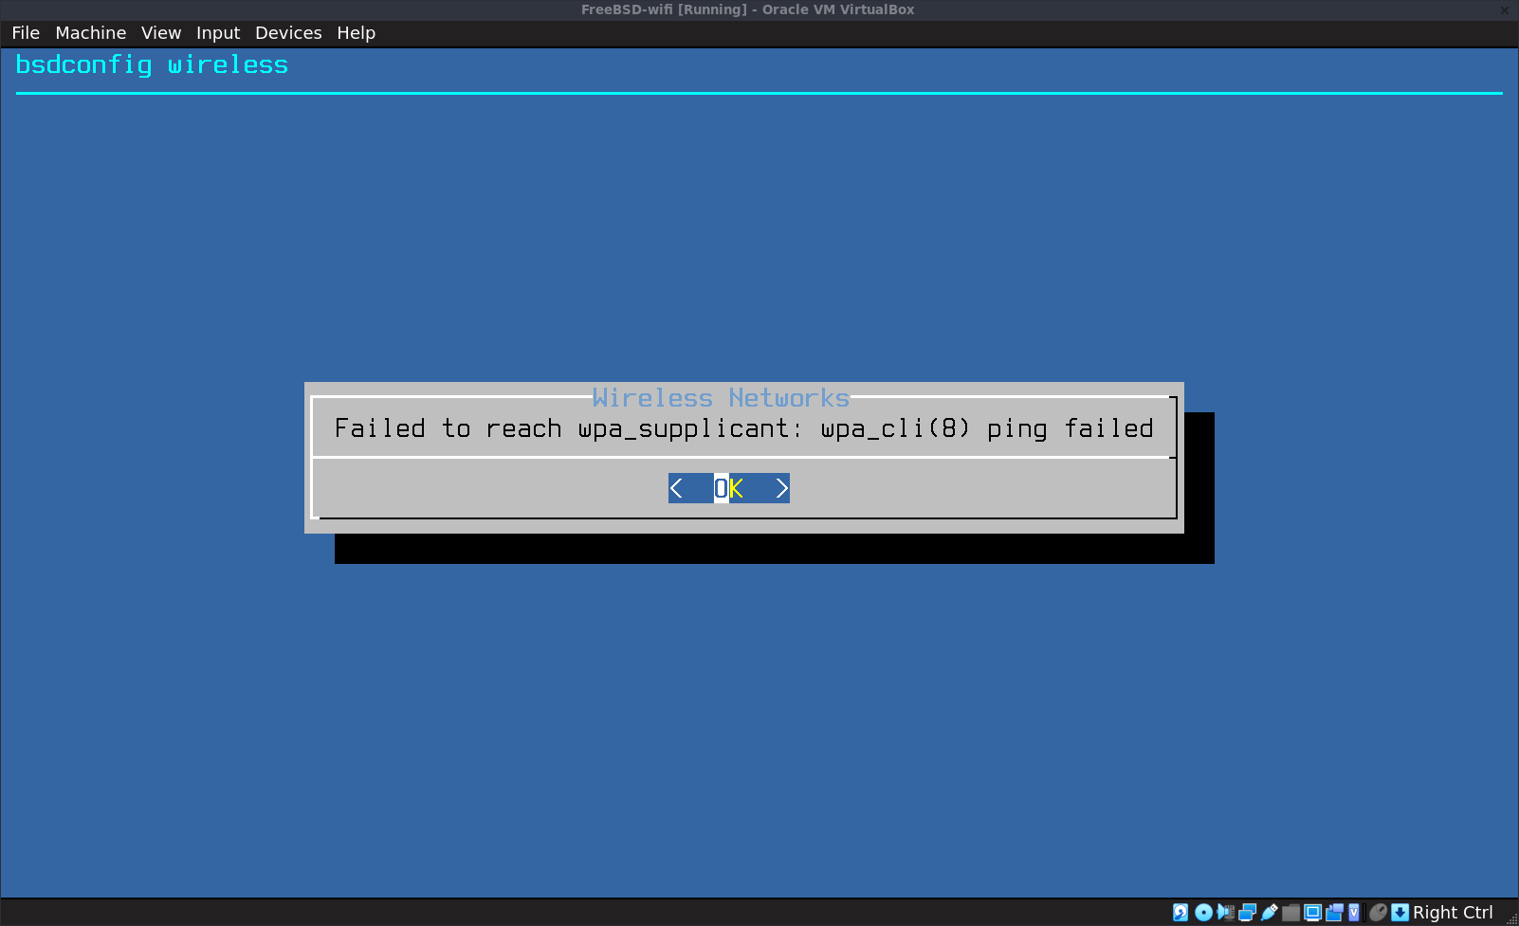
Task: Open the USB devices status icon
Action: click(x=1269, y=912)
